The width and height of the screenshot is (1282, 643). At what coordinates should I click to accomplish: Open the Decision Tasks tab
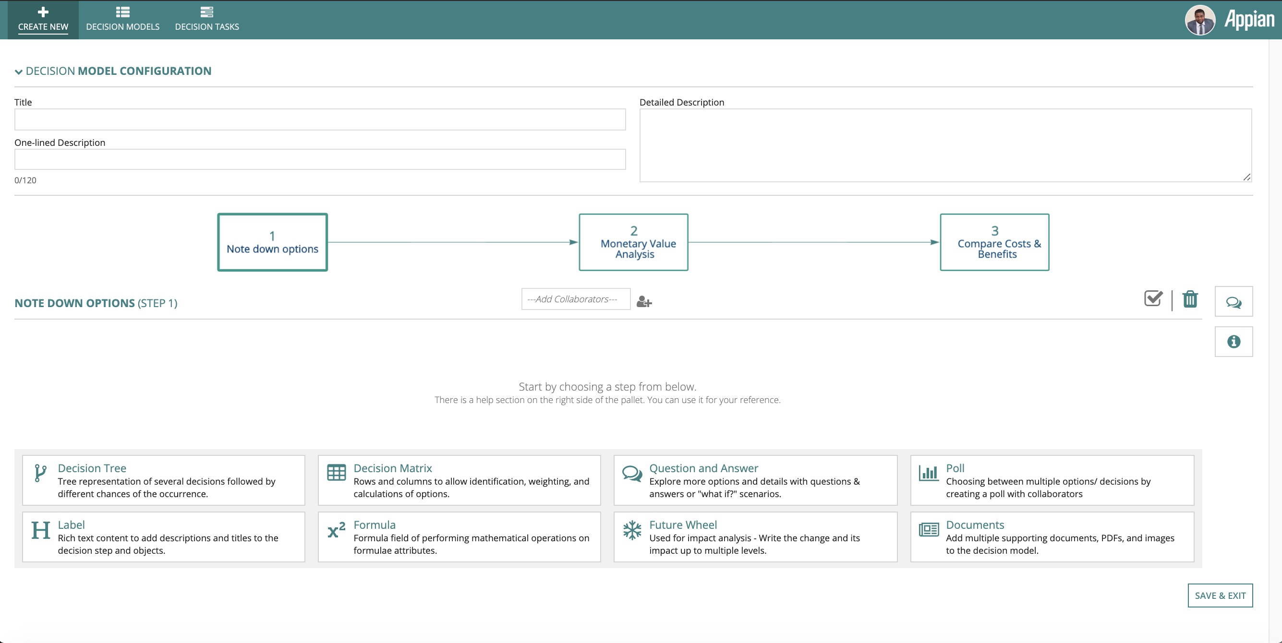coord(206,19)
